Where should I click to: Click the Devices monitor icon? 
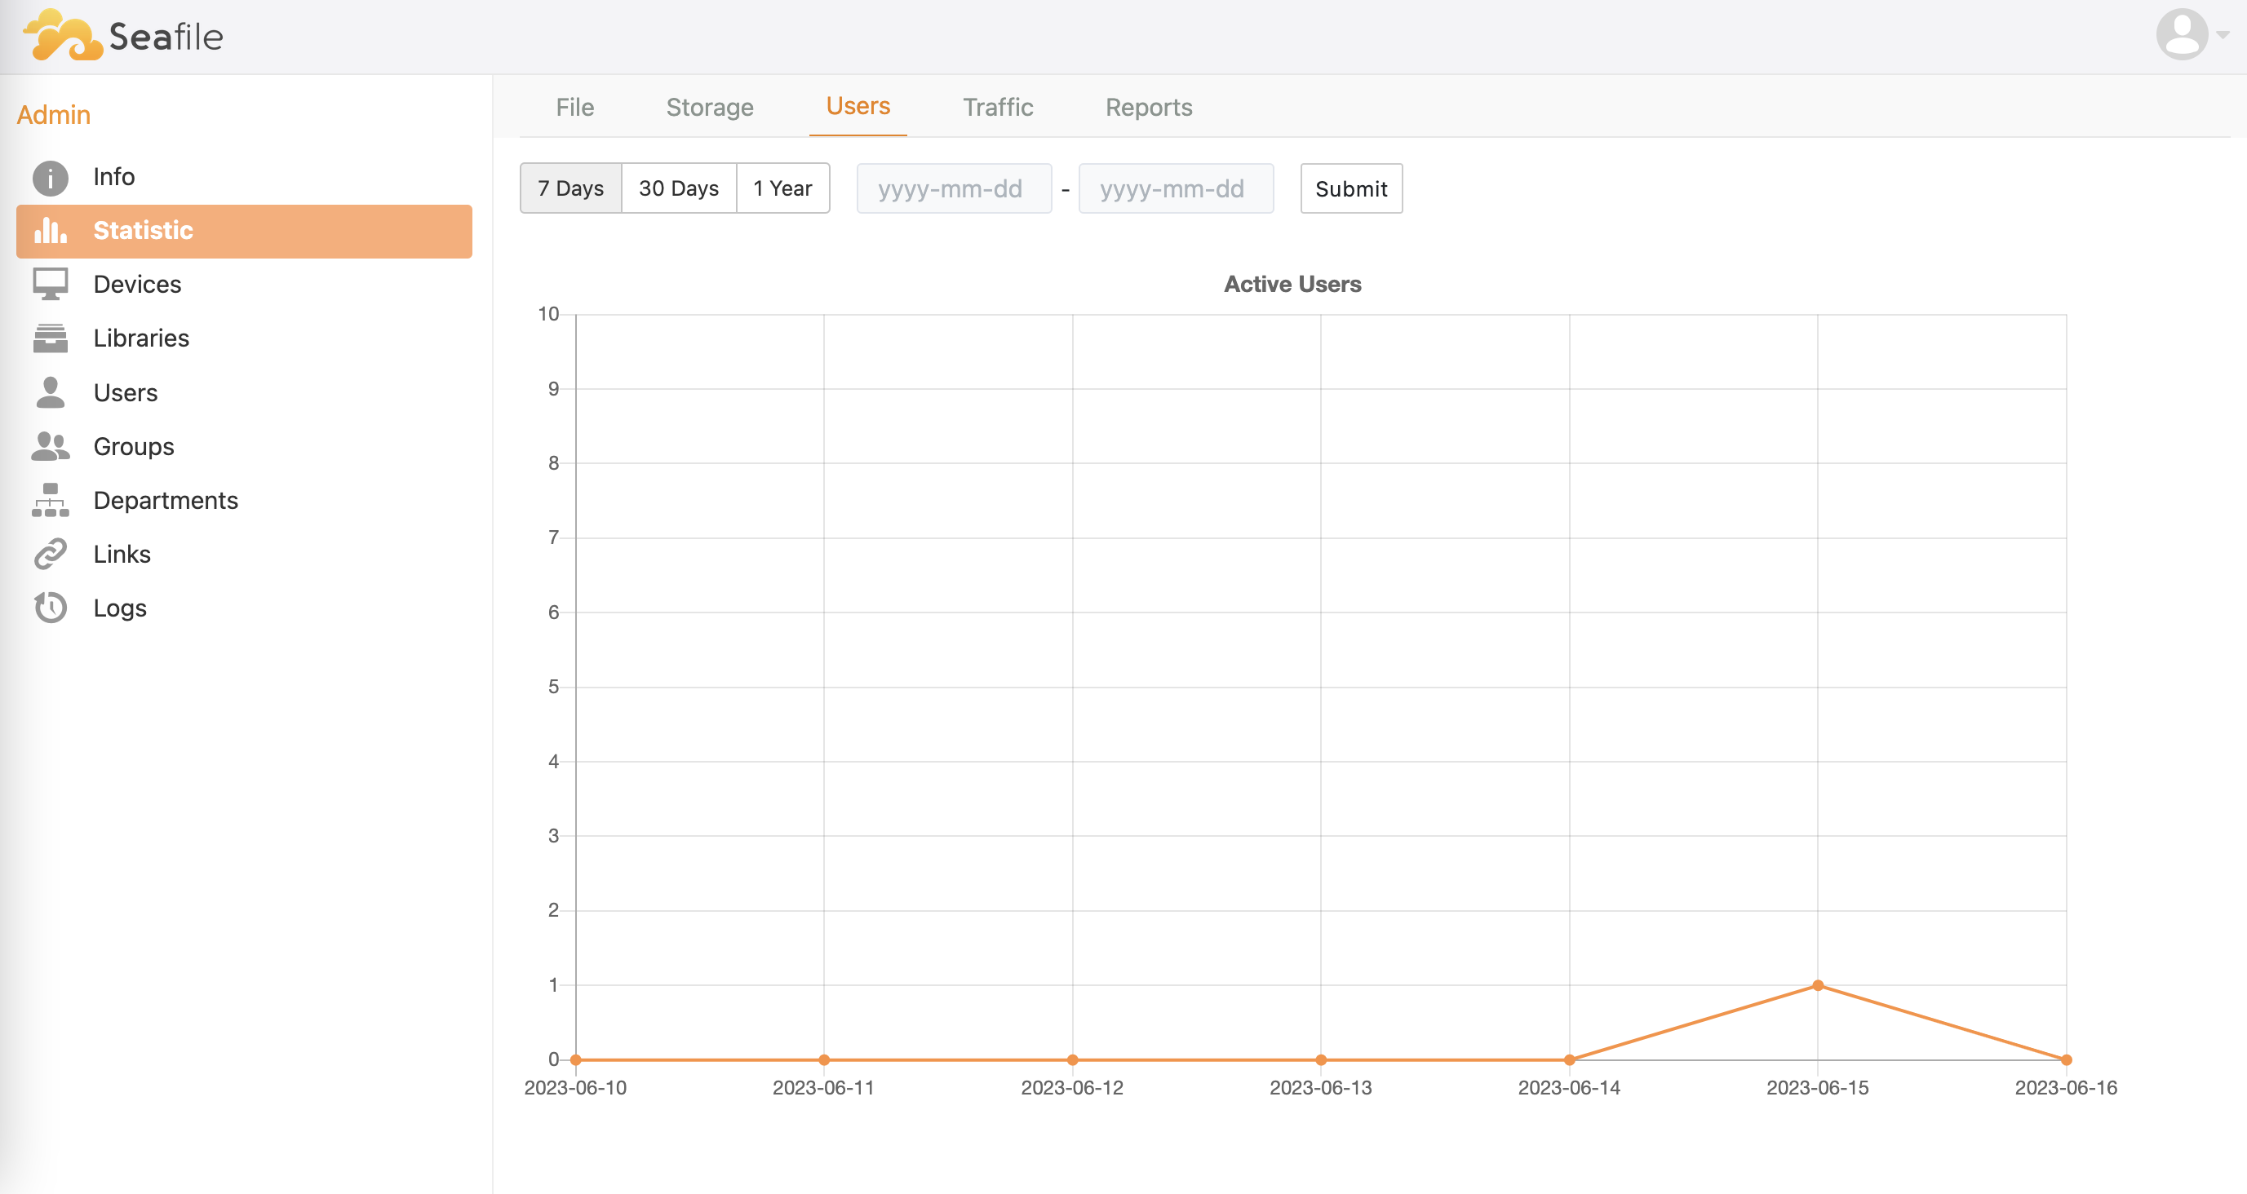point(51,285)
